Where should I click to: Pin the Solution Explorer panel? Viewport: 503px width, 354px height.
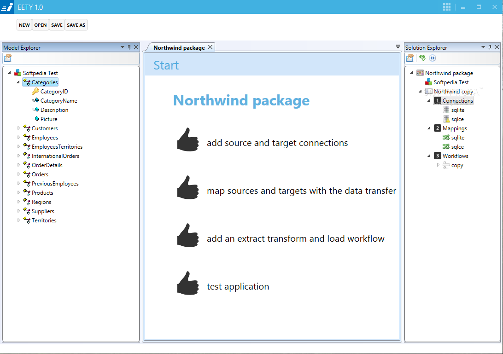(x=490, y=47)
